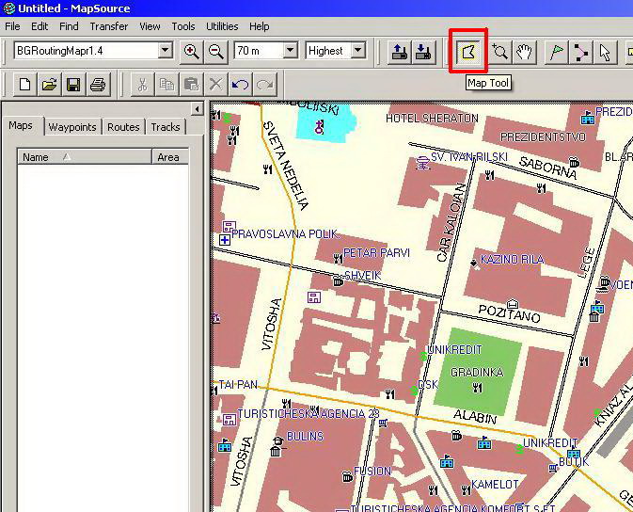This screenshot has width=633, height=512.
Task: Select the Route tool
Action: 580,52
